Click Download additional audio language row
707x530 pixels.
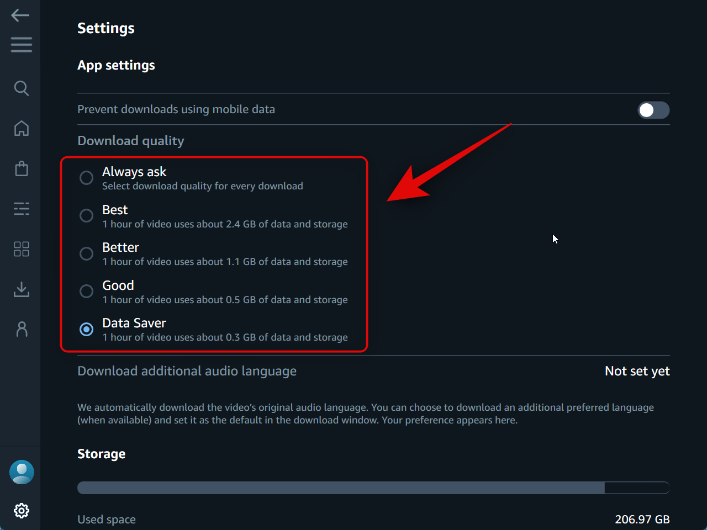187,371
